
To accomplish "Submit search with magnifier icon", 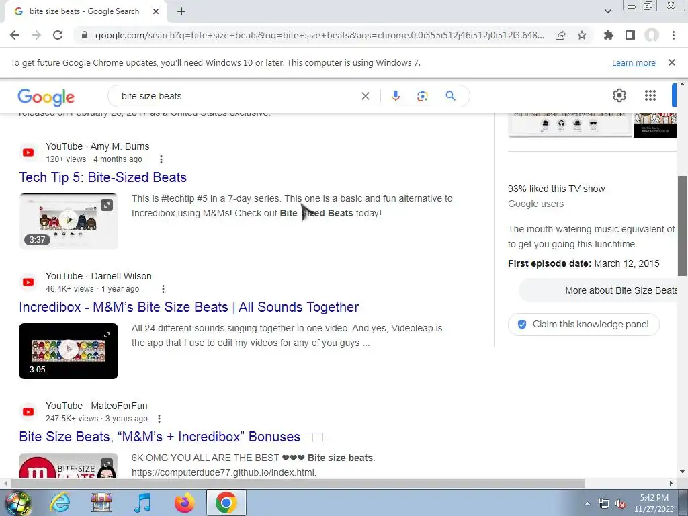I will pos(450,95).
